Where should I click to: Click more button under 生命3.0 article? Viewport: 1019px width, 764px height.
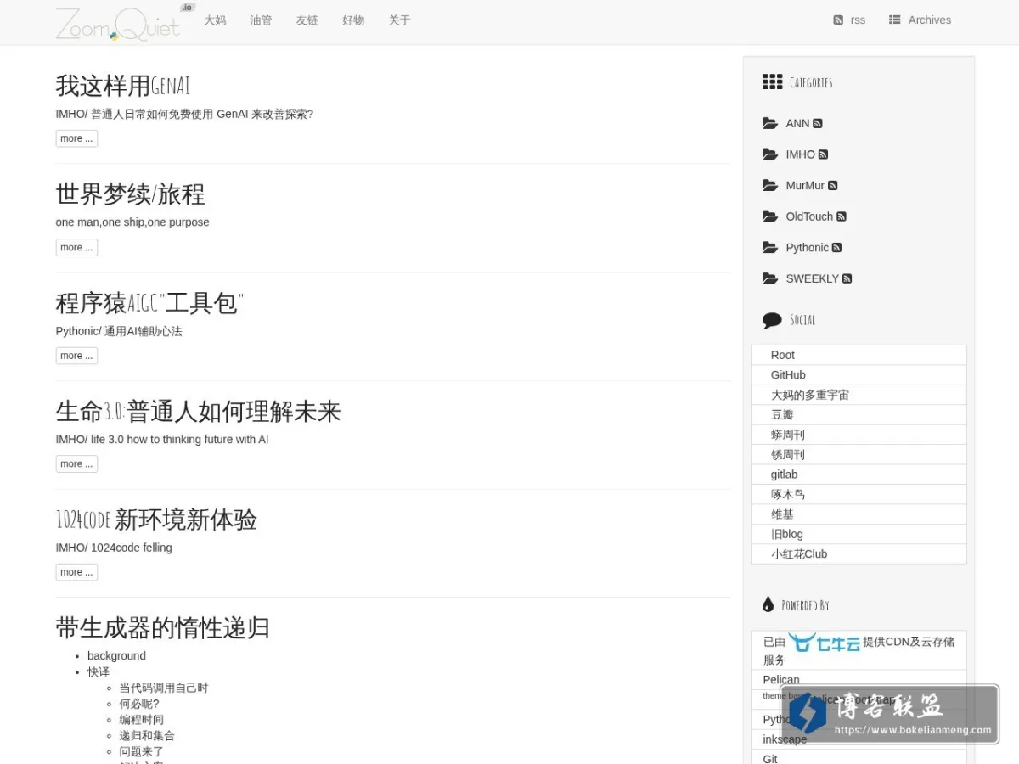click(76, 464)
